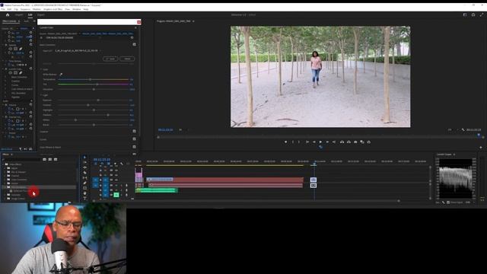This screenshot has height=274, width=487.
Task: Select the Hand tool
Action: pyautogui.click(x=84, y=193)
